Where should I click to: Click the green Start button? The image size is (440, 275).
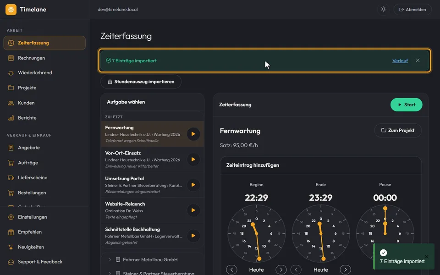coord(407,104)
